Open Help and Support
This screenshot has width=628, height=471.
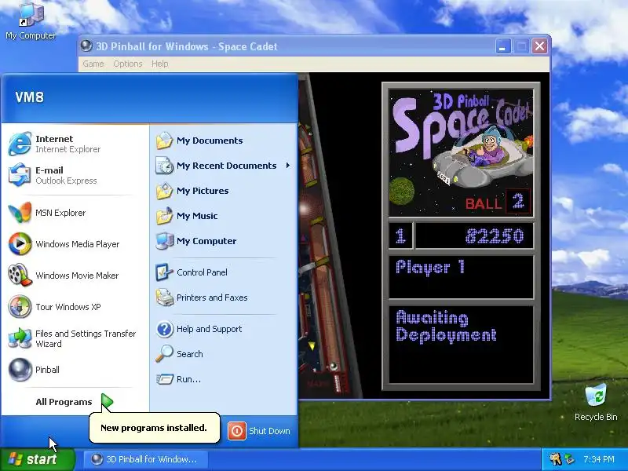point(224,329)
